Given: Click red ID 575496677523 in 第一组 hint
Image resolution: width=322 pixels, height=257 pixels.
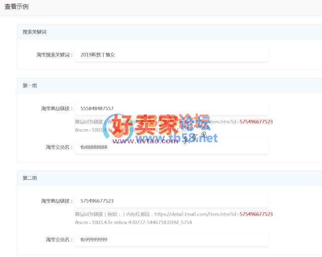Looking at the screenshot, I should pos(256,122).
